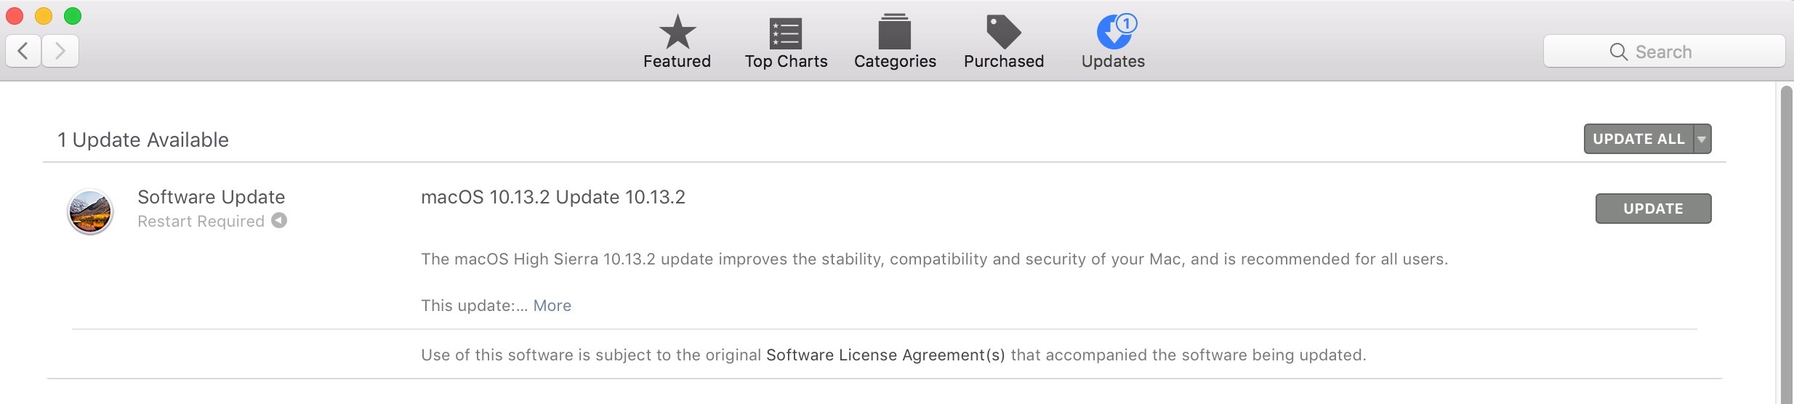
Task: Select the Software Update title text
Action: (x=211, y=197)
